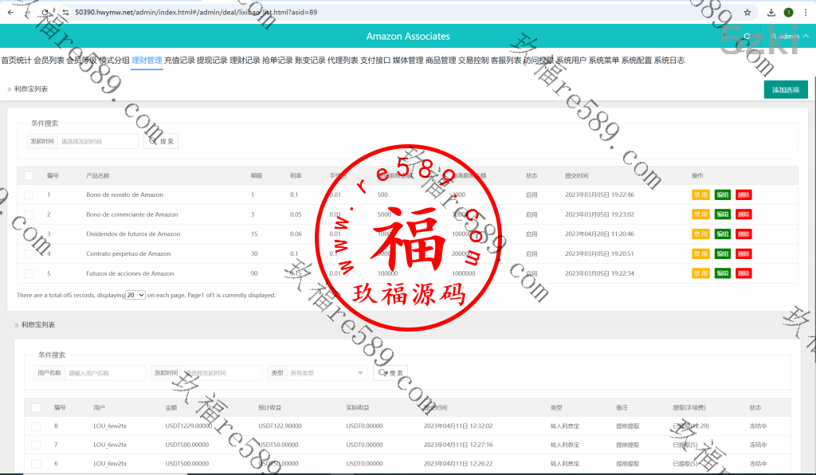Click the site information icon in address bar

65,12
